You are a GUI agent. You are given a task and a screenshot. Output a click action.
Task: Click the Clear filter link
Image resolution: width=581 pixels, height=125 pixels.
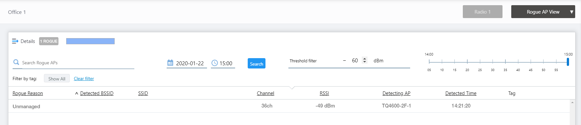coord(84,78)
